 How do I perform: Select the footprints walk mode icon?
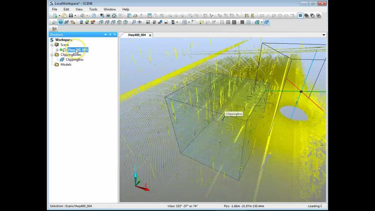click(67, 22)
